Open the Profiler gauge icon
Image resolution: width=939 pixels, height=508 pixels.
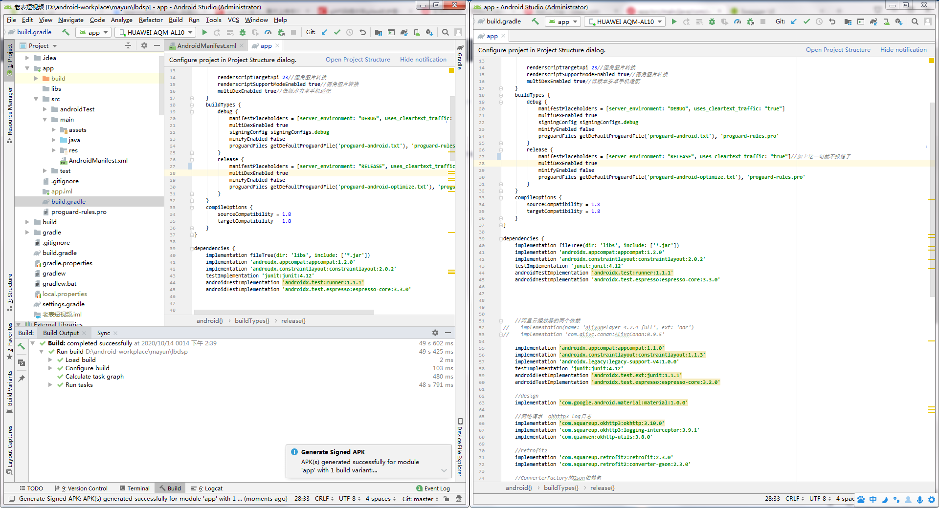[268, 32]
